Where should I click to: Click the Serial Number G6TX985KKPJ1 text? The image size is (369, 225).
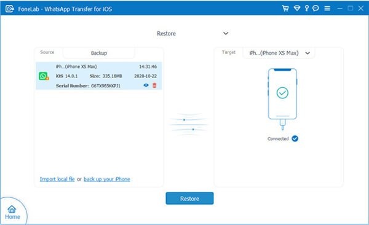(x=88, y=86)
